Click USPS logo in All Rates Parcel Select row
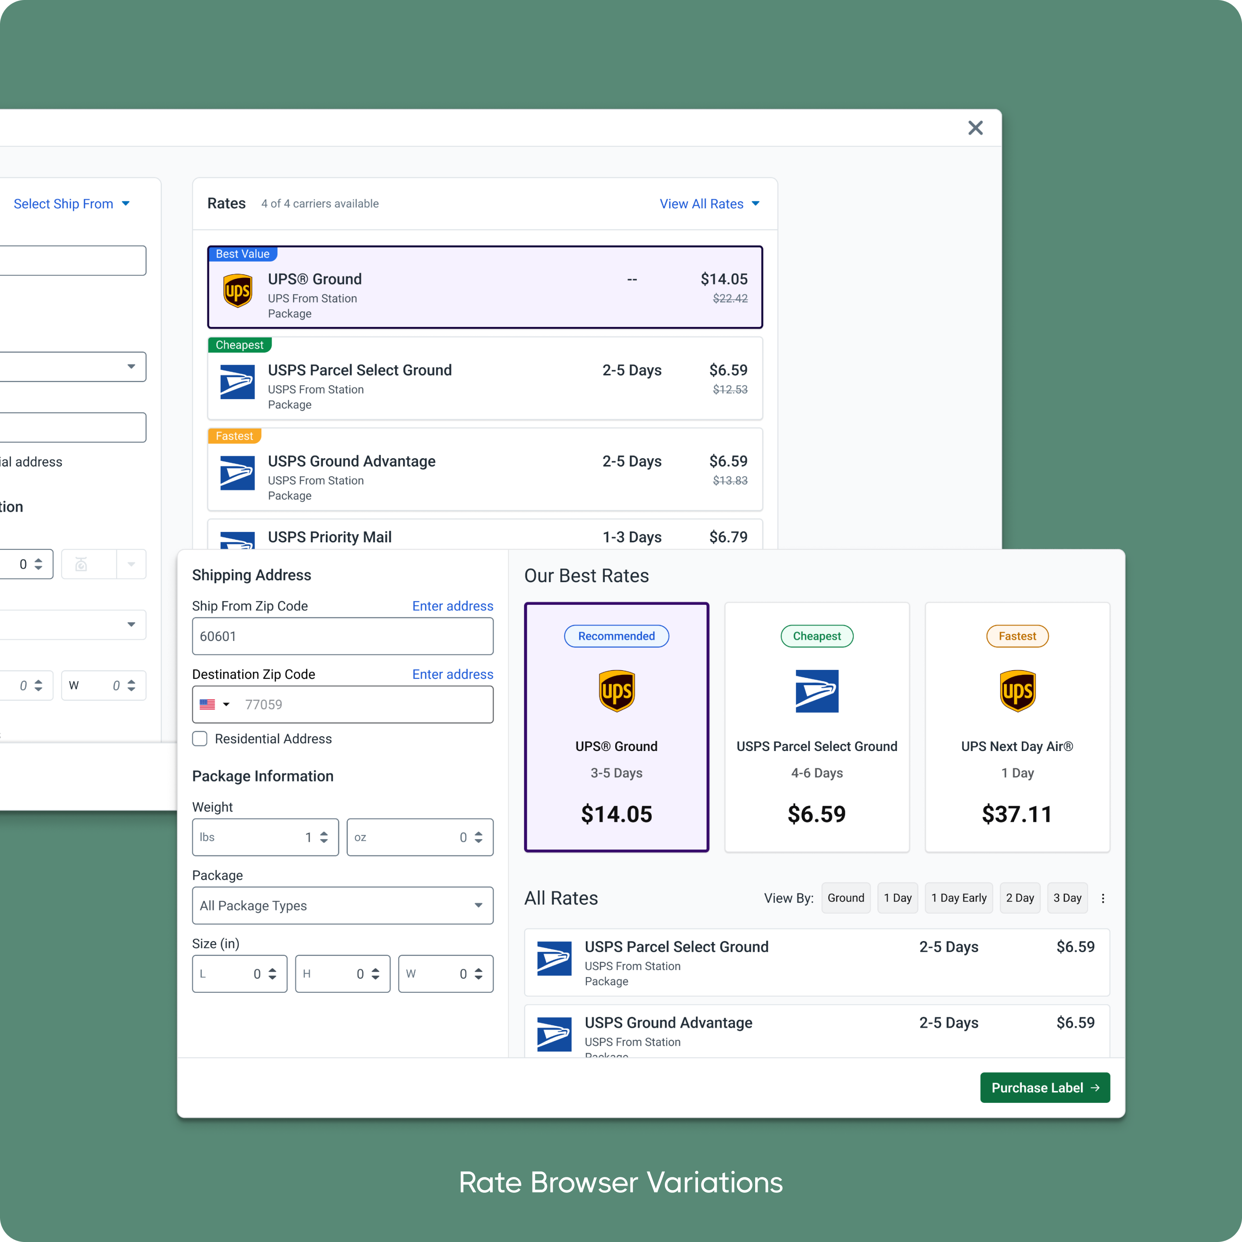Viewport: 1242px width, 1242px height. coord(554,958)
